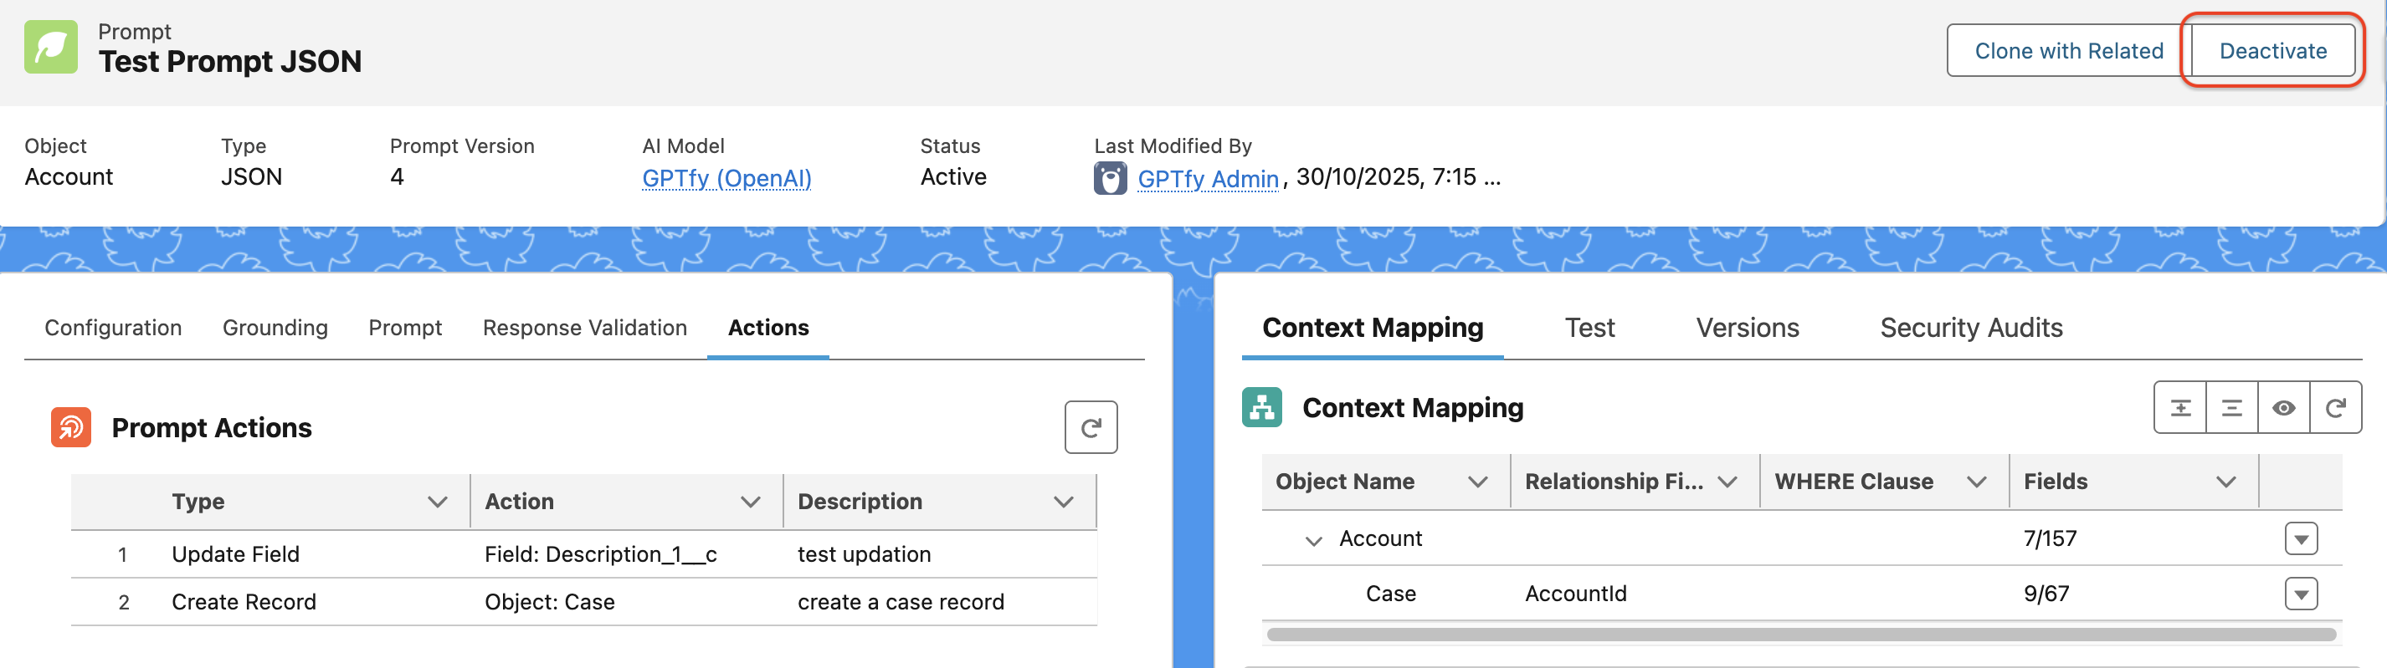Collapse the Account tree row
2387x668 pixels.
[1312, 540]
